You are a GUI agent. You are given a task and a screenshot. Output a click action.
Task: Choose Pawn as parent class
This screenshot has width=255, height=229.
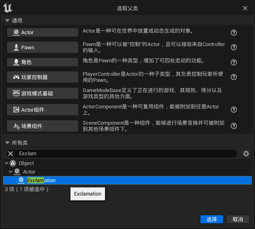(42, 47)
